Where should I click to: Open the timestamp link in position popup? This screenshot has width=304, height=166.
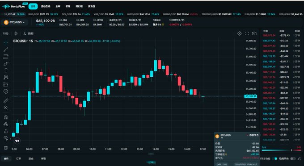(x=246, y=164)
